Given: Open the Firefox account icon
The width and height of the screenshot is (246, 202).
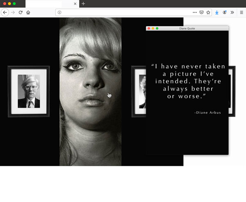Looking at the screenshot, I should pos(225,12).
